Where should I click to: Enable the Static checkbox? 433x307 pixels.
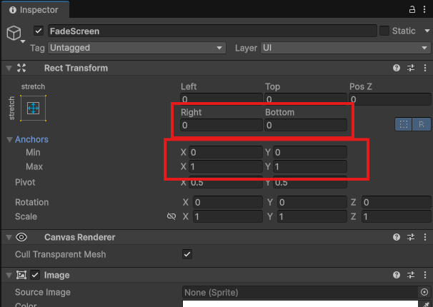tap(384, 31)
